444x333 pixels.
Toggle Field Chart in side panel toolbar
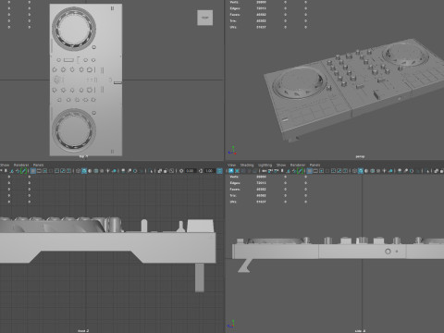[x=333, y=171]
